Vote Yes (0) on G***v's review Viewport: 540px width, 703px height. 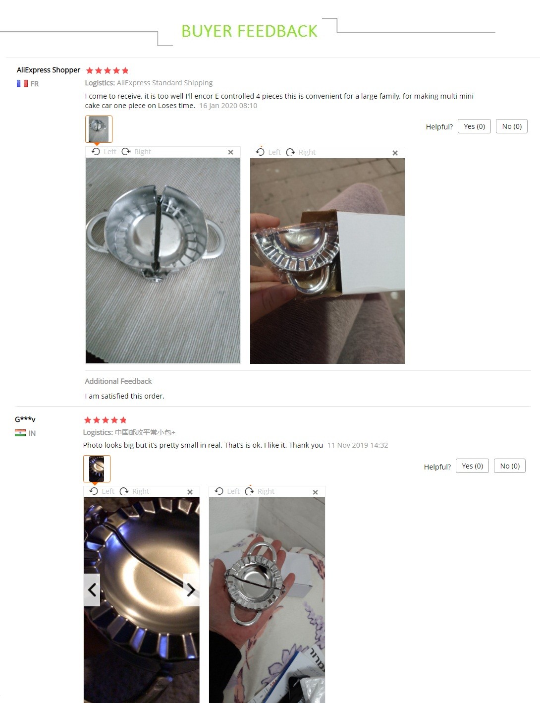click(x=473, y=466)
